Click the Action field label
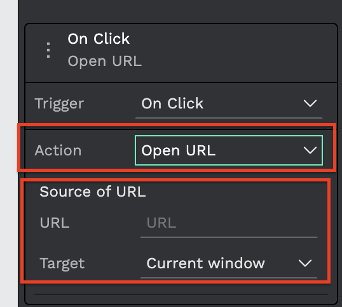The image size is (342, 307). pos(58,150)
